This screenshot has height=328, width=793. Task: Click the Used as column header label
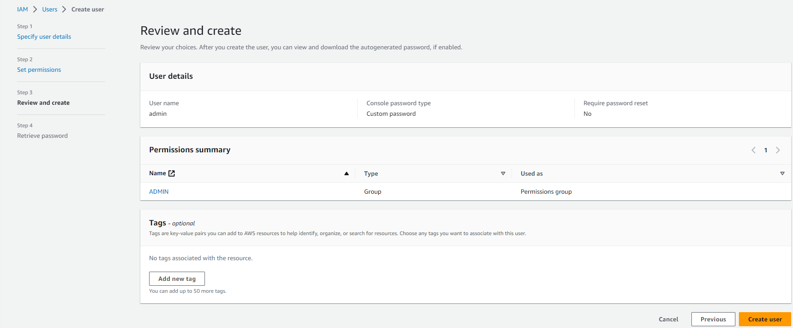click(531, 173)
